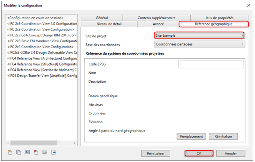Switch to the Général tab
255x162 pixels.
(102, 18)
